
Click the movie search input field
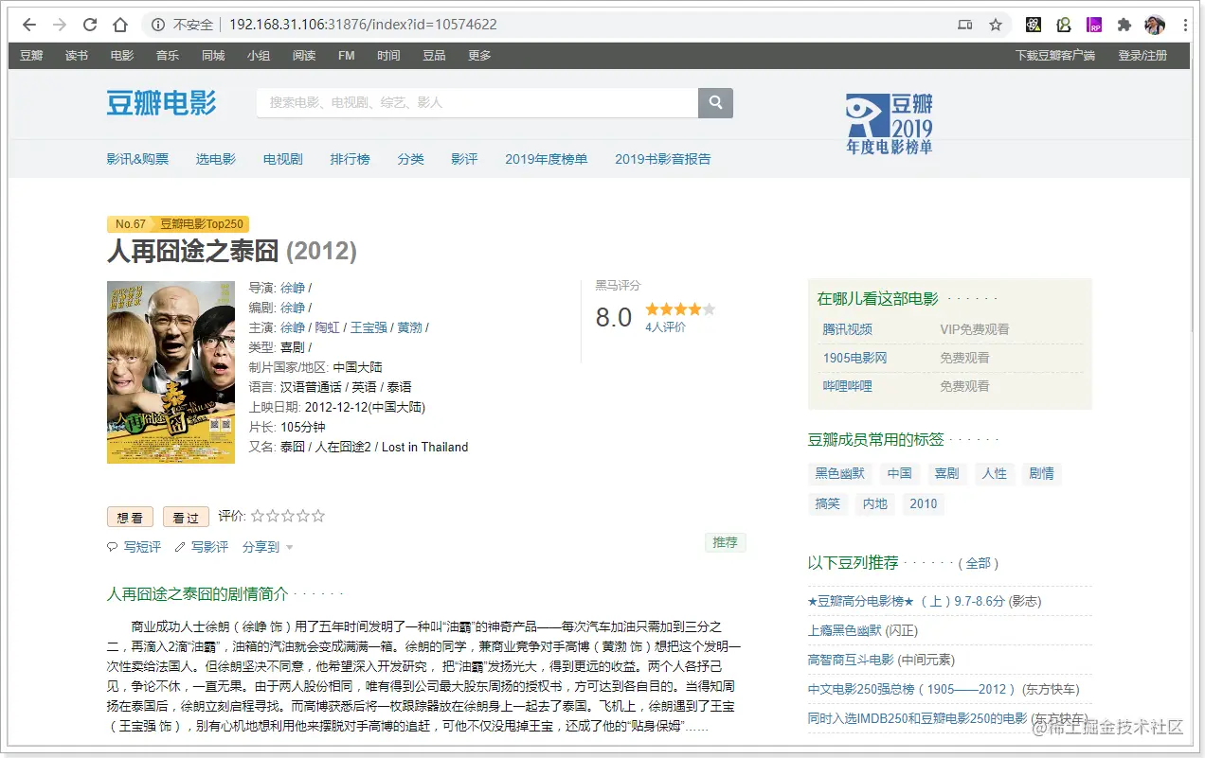[477, 102]
